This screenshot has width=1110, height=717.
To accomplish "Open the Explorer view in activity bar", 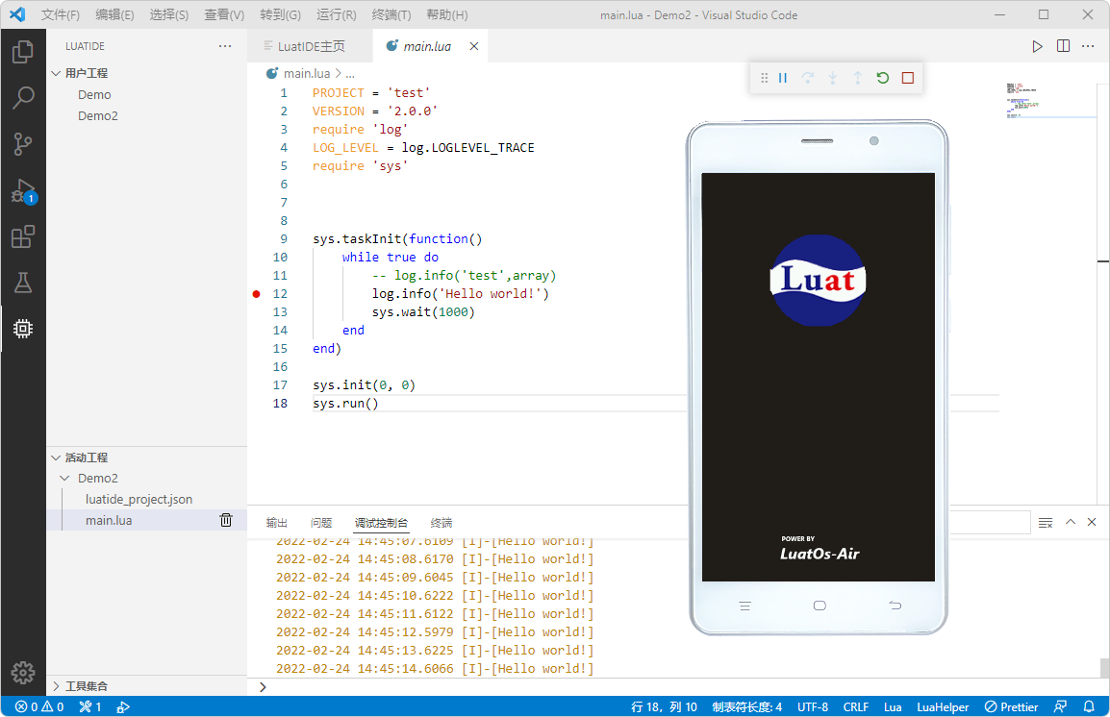I will 23,52.
